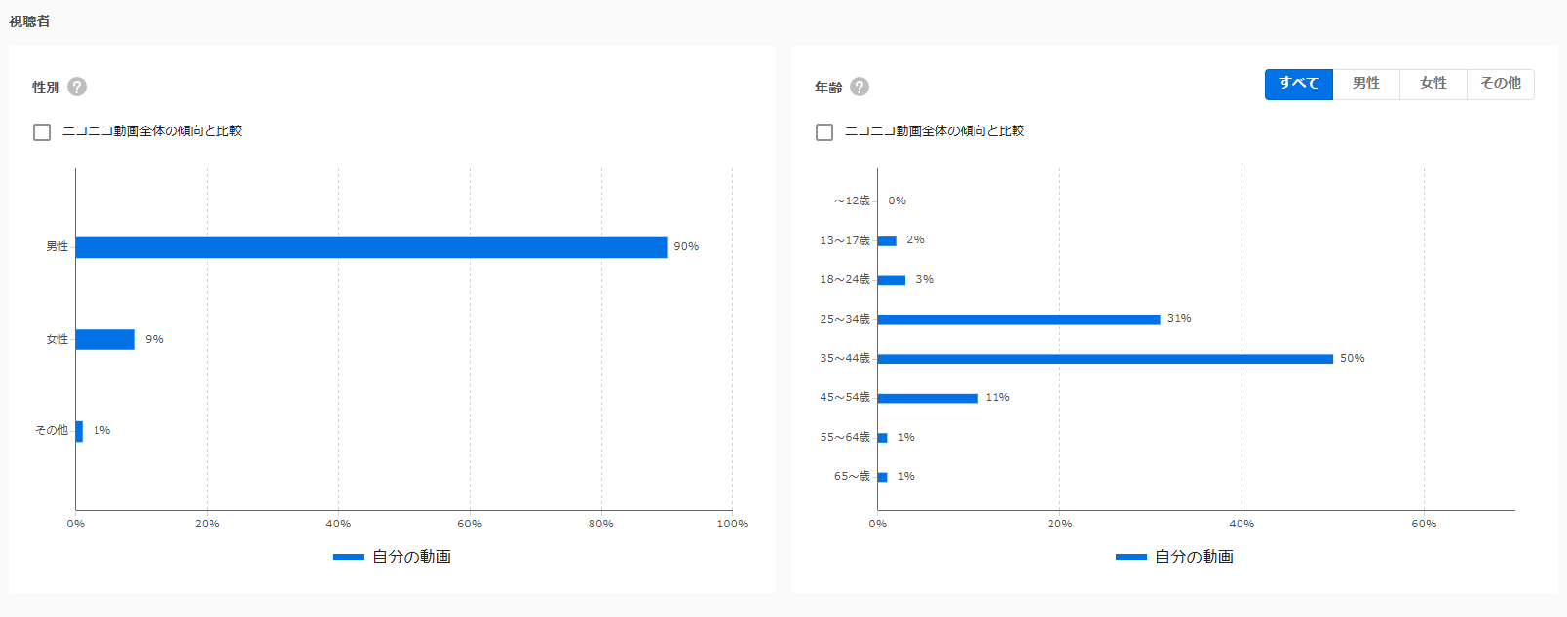Switch age chart to 女性
This screenshot has height=617, width=1567.
pyautogui.click(x=1433, y=84)
